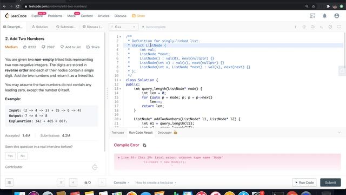The width and height of the screenshot is (346, 195).
Task: Fold addTwoNumbers function at line 20
Action: point(120,119)
